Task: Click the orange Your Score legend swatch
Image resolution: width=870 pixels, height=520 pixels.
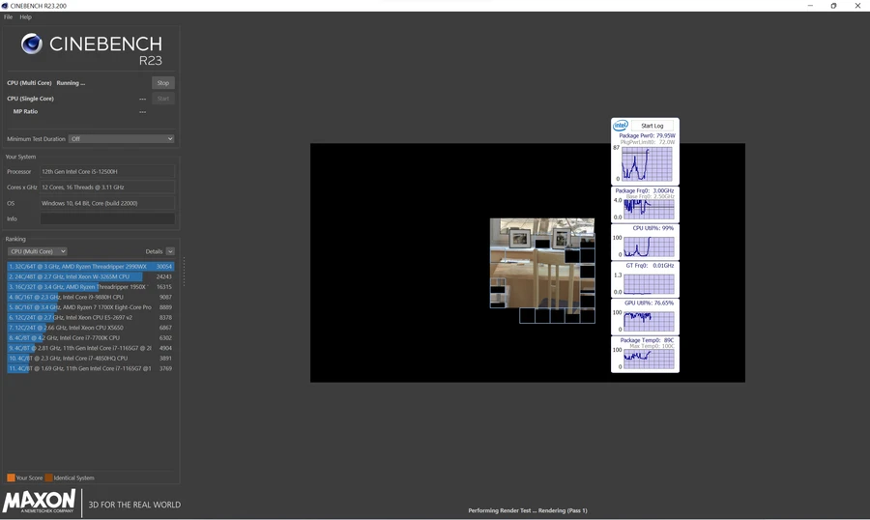Action: pyautogui.click(x=11, y=477)
